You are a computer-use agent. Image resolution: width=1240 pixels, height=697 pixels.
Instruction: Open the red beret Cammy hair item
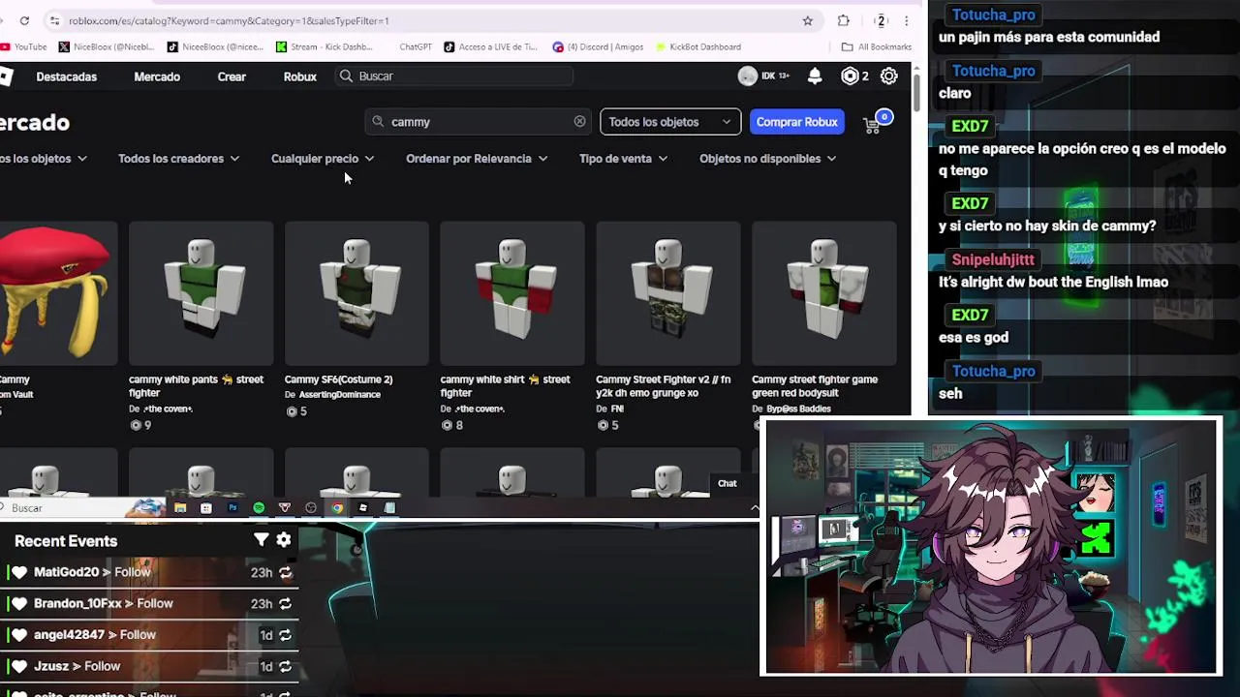56,292
